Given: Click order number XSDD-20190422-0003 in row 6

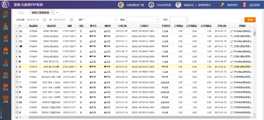Looking at the screenshot, I should click(x=143, y=57).
